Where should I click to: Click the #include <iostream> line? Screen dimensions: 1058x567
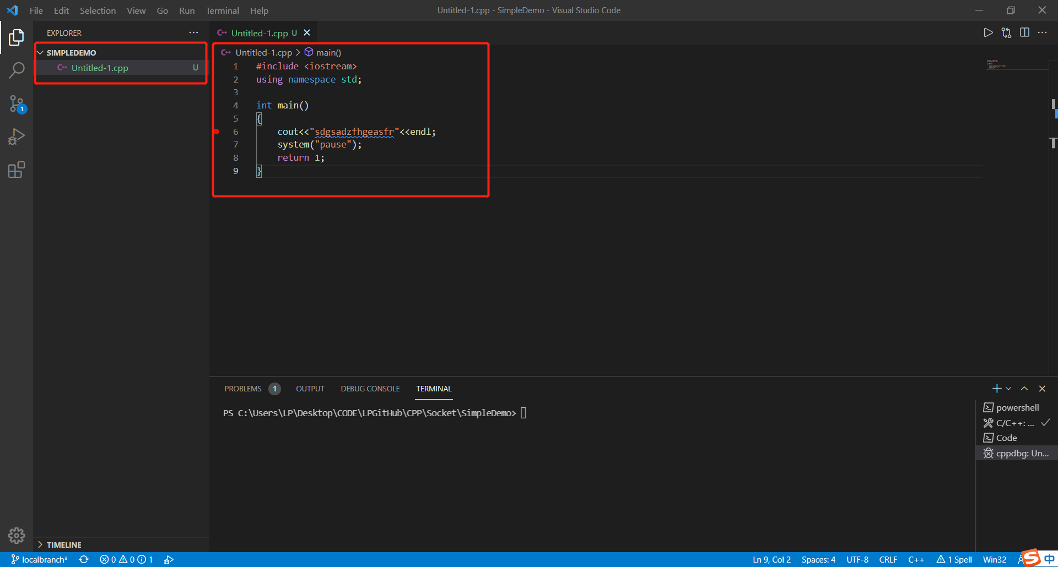pos(306,66)
